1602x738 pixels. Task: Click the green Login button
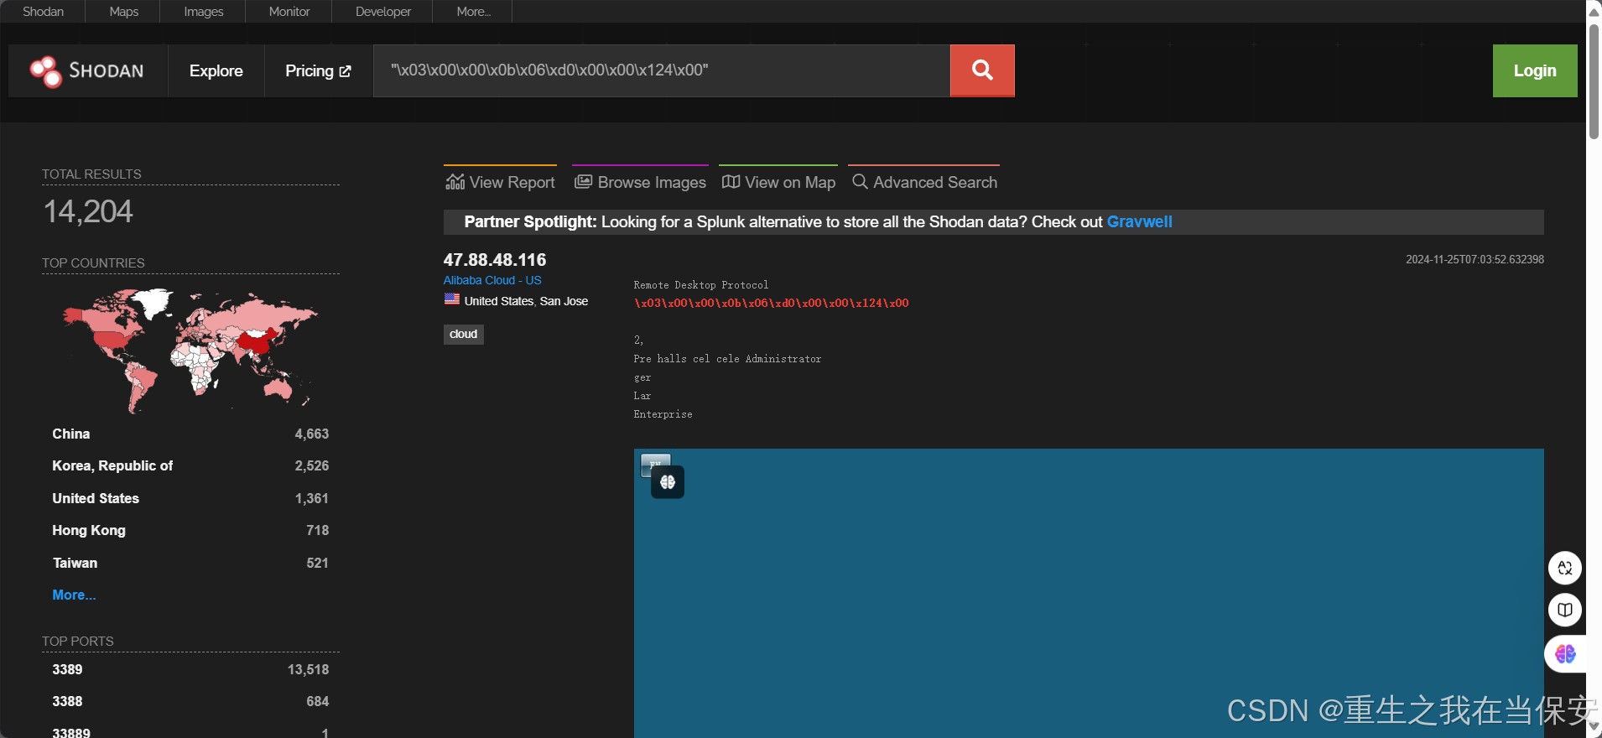(1535, 70)
